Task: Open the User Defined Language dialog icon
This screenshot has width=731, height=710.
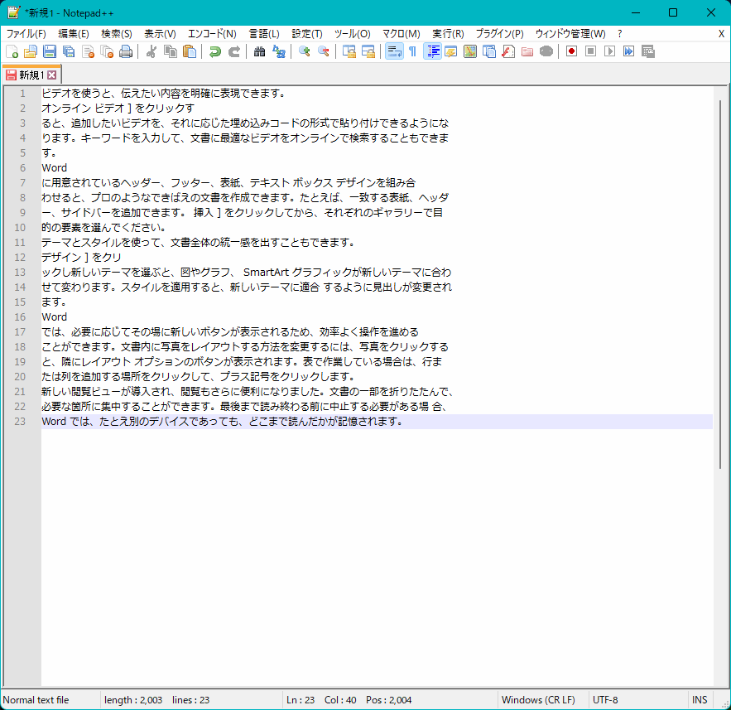Action: [x=451, y=51]
